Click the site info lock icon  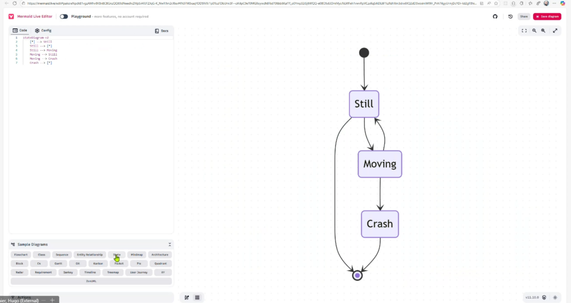pos(23,3)
